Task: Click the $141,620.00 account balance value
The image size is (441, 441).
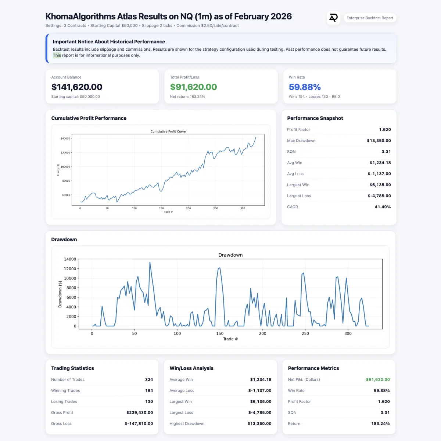Action: [77, 87]
